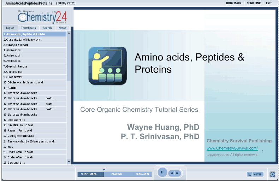Open the NOTES button in bottom bar
Viewport: 279px width, 181px height.
[255, 174]
